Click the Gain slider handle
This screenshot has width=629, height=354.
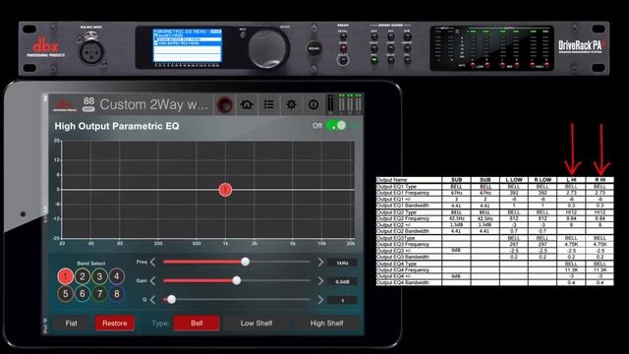[237, 280]
